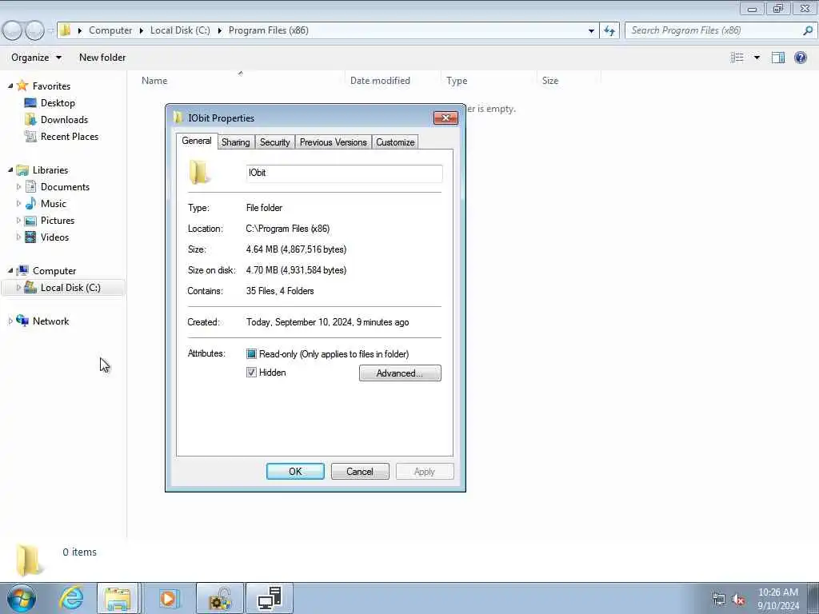
Task: Open the Help question mark icon
Action: pyautogui.click(x=800, y=58)
